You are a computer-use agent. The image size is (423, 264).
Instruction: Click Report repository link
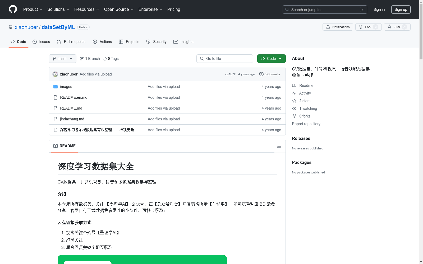point(306,124)
